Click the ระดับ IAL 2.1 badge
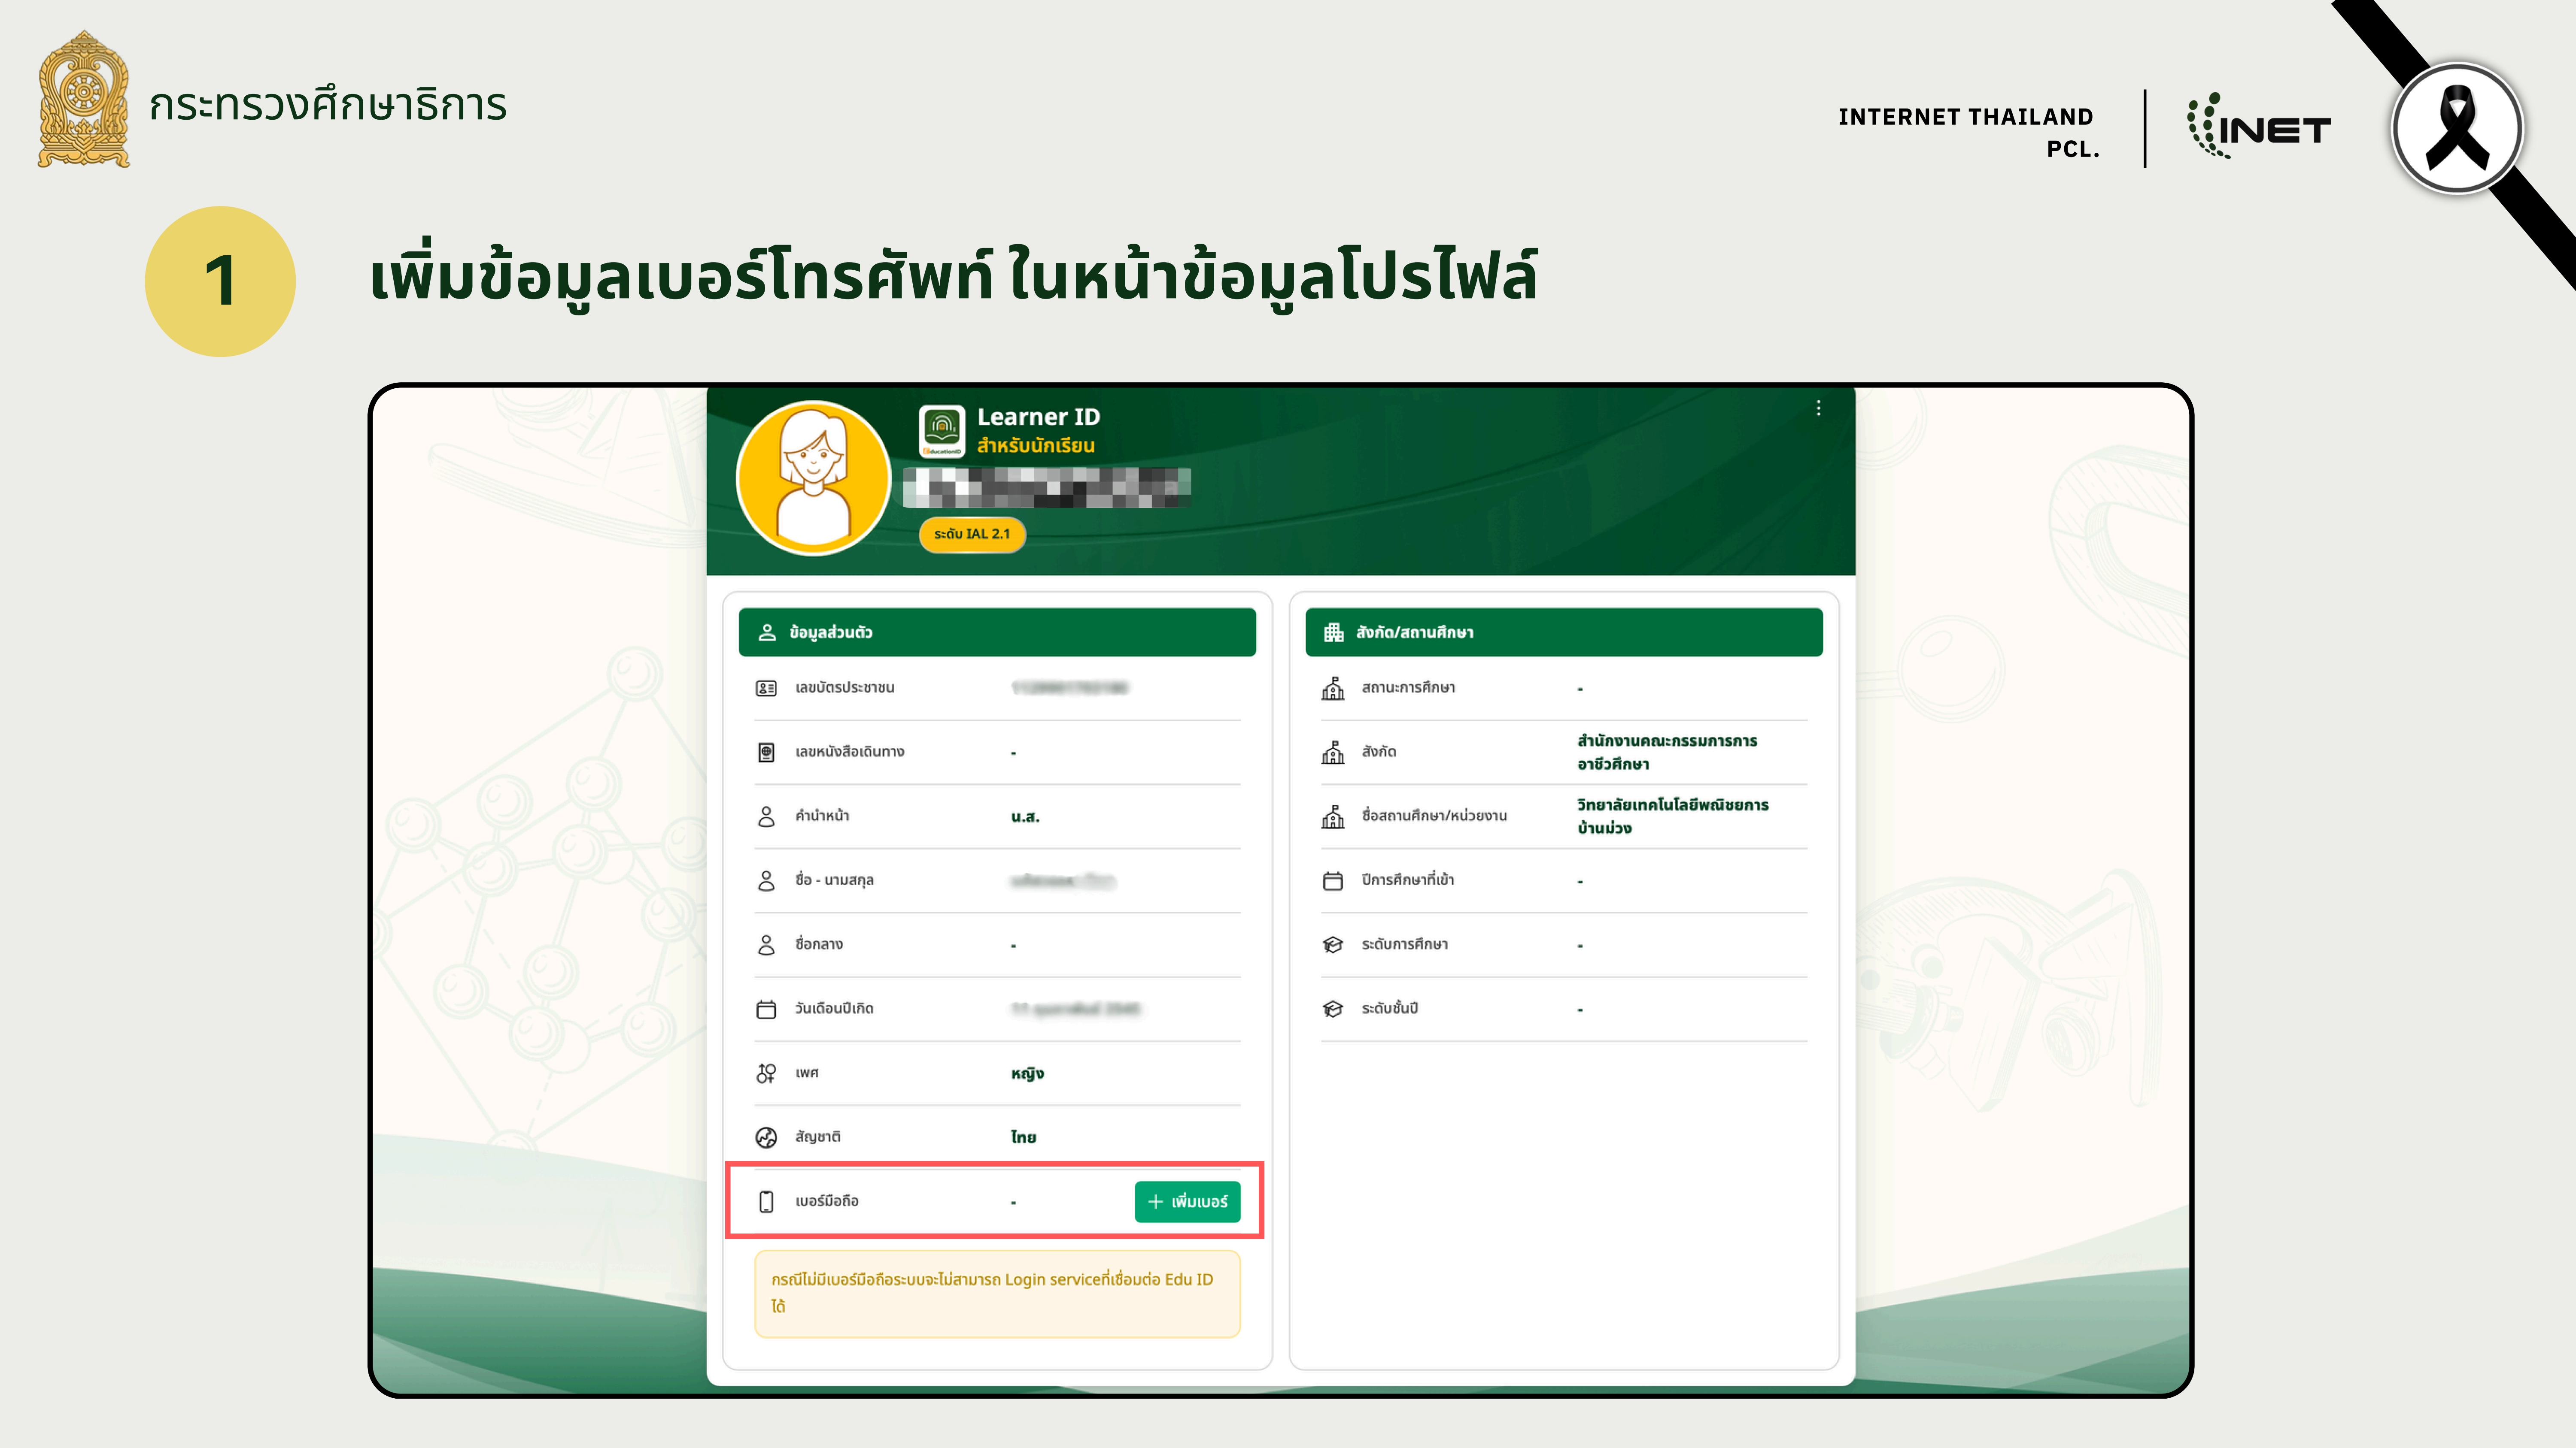2576x1448 pixels. 972,534
